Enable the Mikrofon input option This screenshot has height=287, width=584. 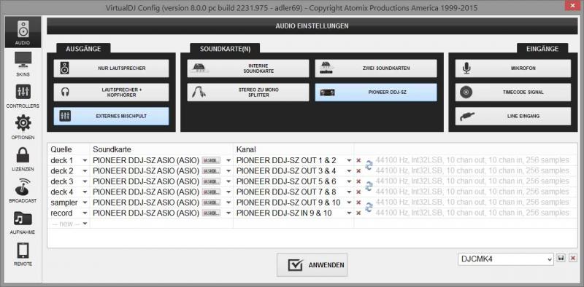click(x=513, y=68)
